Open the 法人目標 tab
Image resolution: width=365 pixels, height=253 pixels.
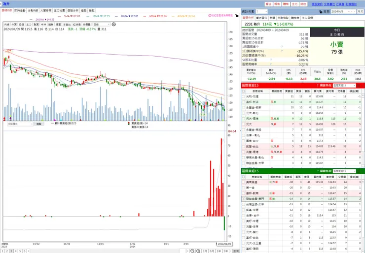[x=307, y=18]
